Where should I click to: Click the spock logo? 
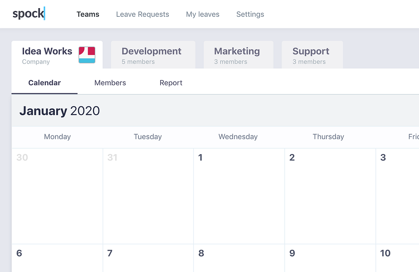(29, 14)
